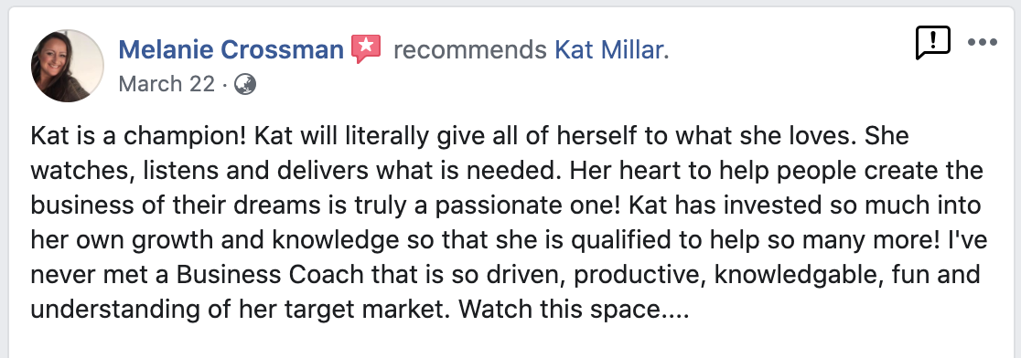The width and height of the screenshot is (1021, 358).
Task: Click the "Kat is a champion!" sentence
Action: 139,136
